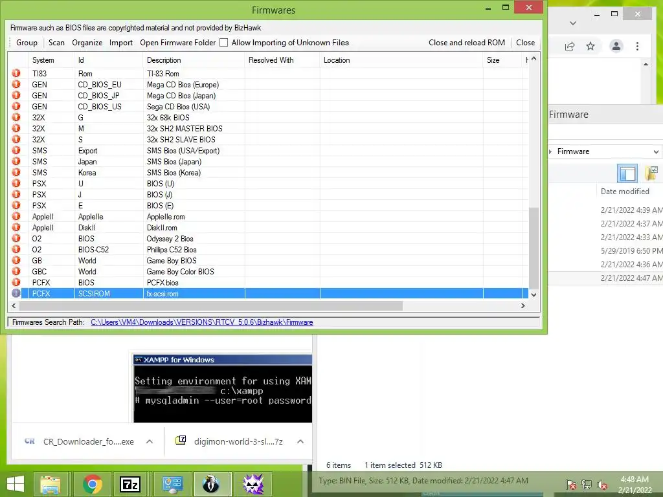Click Import in the Firmwares toolbar
The image size is (663, 497).
click(121, 42)
